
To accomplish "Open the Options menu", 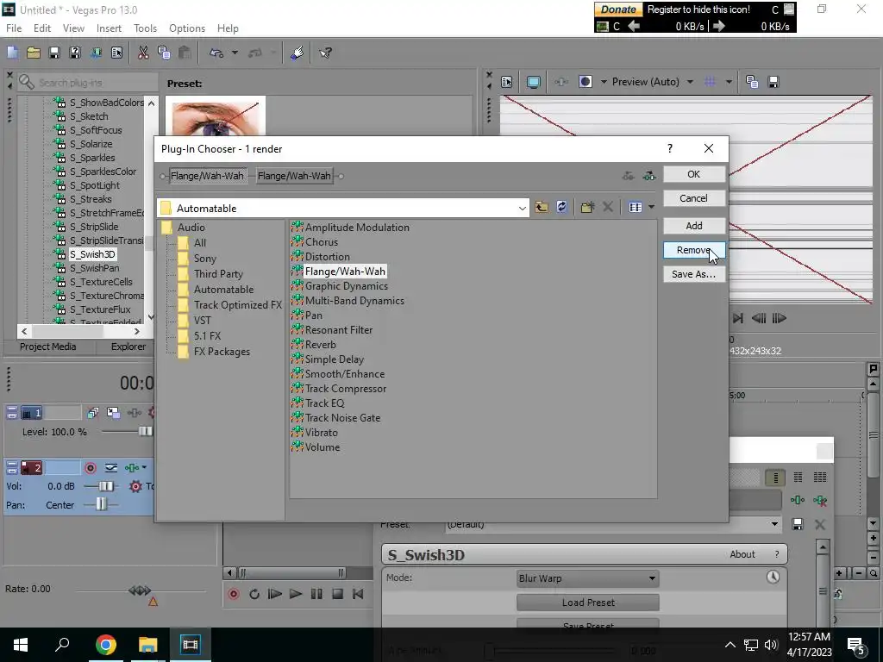I will [187, 28].
